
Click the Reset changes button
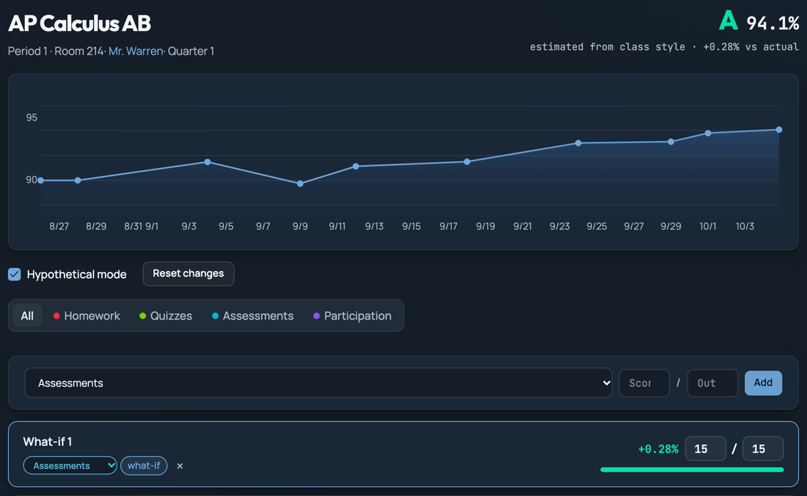pyautogui.click(x=188, y=274)
